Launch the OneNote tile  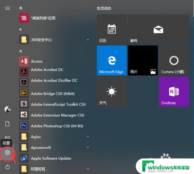174,92
